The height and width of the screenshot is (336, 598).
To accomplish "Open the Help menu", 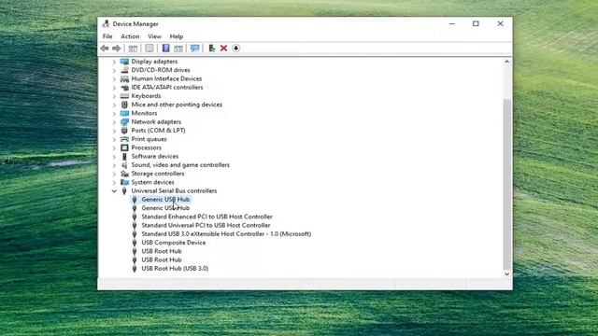I will click(177, 36).
